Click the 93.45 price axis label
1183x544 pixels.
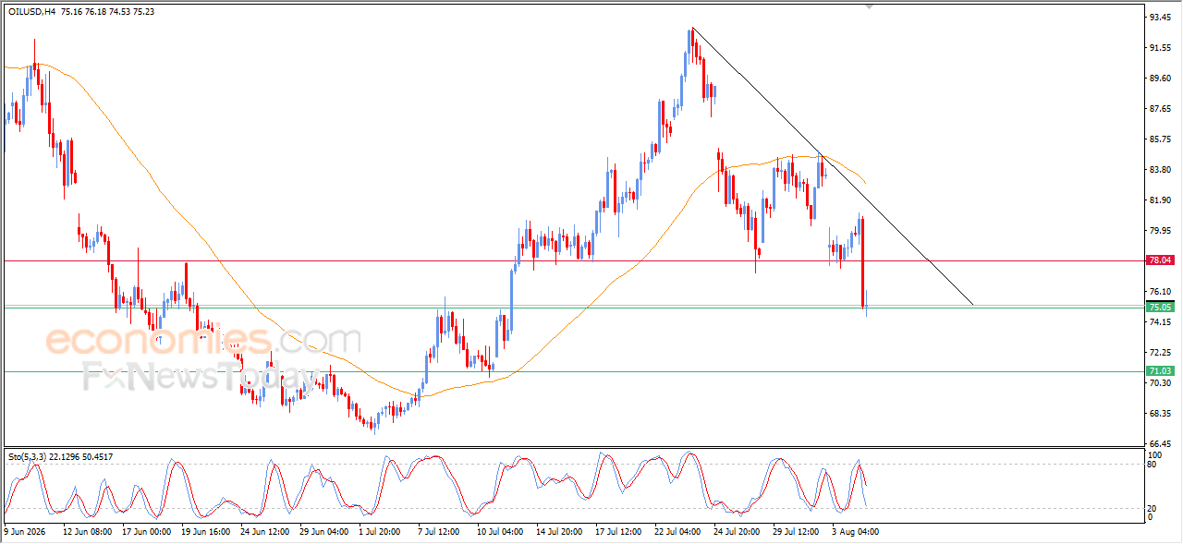[1161, 17]
